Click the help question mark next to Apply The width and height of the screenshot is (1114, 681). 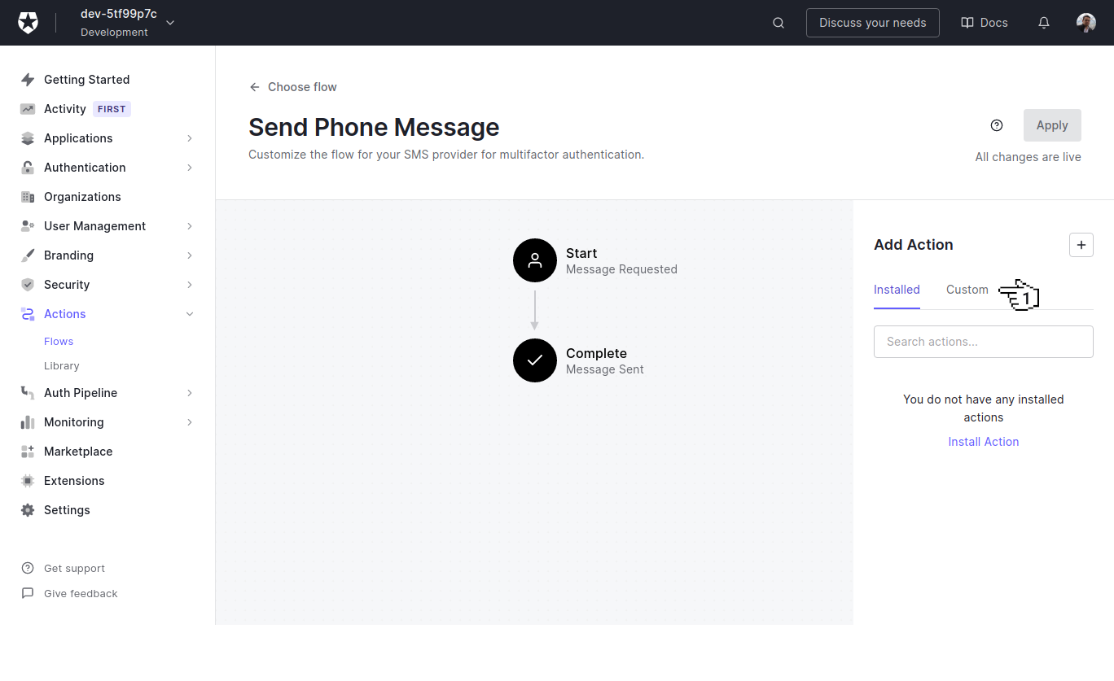997,124
